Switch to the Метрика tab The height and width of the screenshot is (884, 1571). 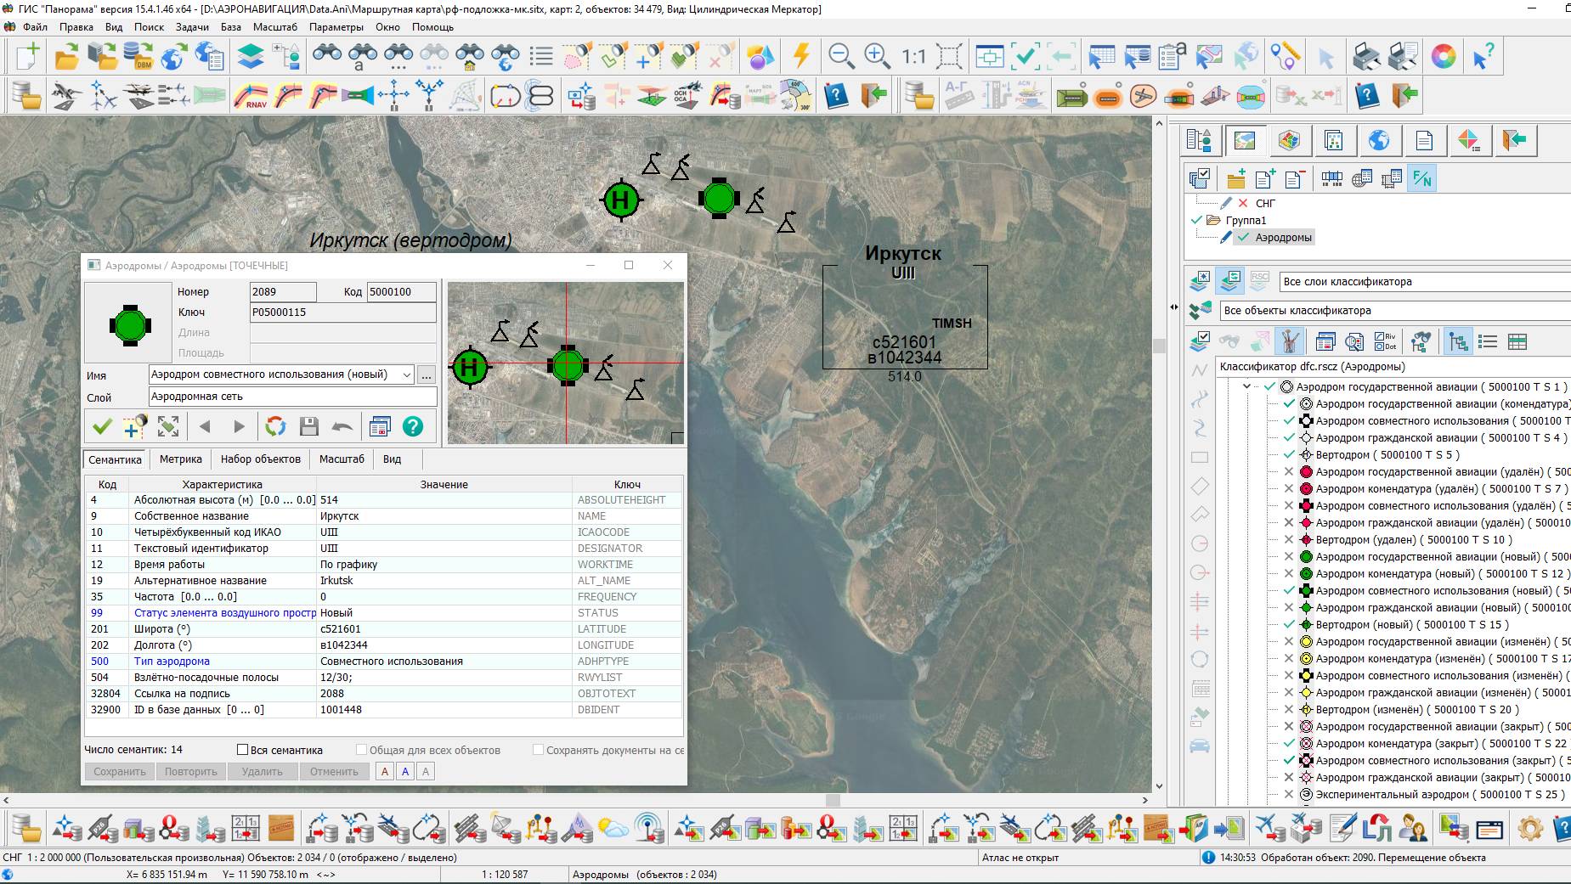click(x=181, y=459)
